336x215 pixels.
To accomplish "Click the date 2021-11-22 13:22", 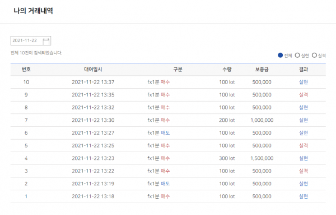I will coord(93,171).
